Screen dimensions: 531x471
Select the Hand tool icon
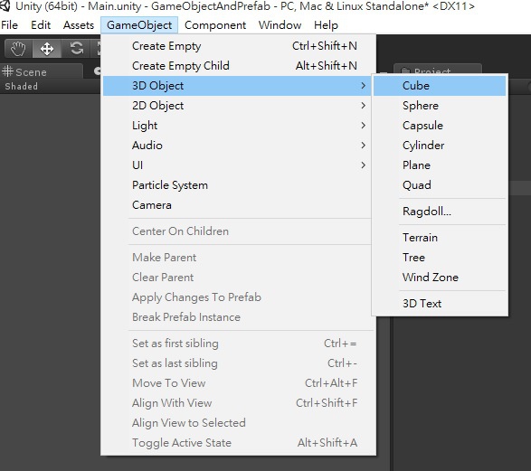coord(18,49)
